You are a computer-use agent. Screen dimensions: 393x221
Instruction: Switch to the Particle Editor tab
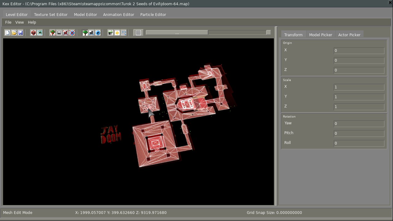coord(153,15)
